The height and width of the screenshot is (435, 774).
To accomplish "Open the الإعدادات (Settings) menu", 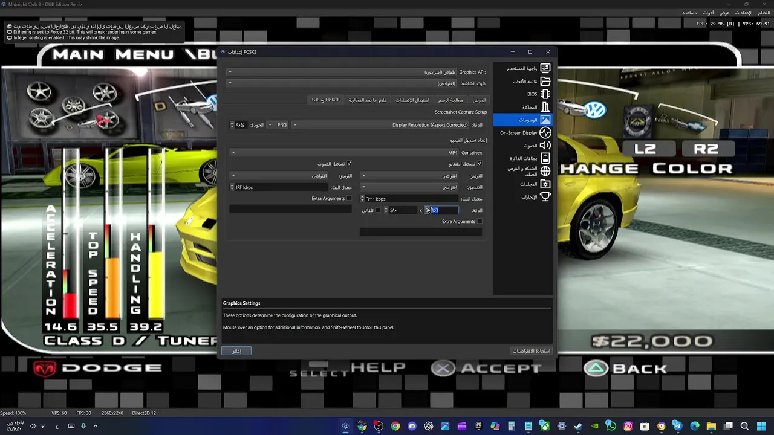I will coord(744,13).
